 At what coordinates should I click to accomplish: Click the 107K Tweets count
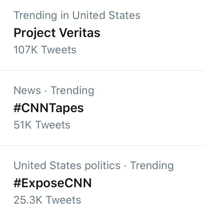[x=45, y=50]
